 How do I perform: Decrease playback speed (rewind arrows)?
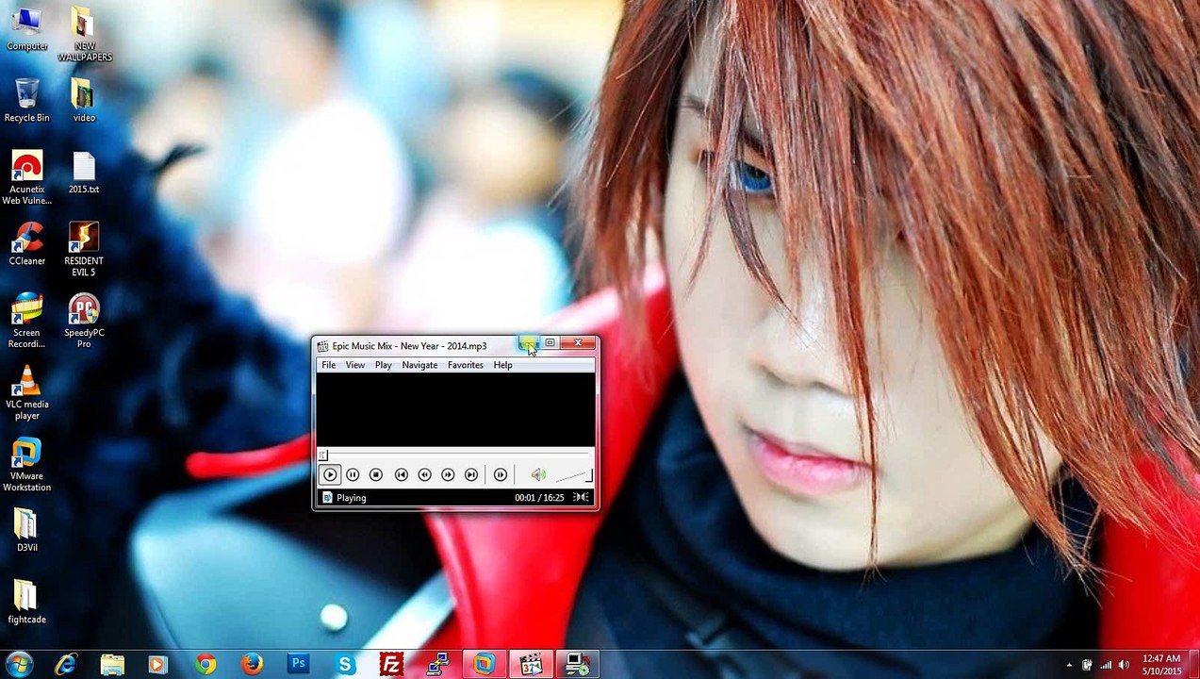[x=424, y=475]
